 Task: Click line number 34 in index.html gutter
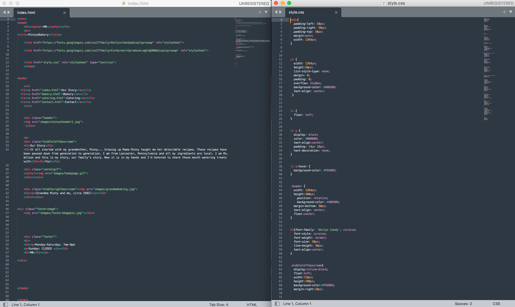pyautogui.click(x=7, y=150)
